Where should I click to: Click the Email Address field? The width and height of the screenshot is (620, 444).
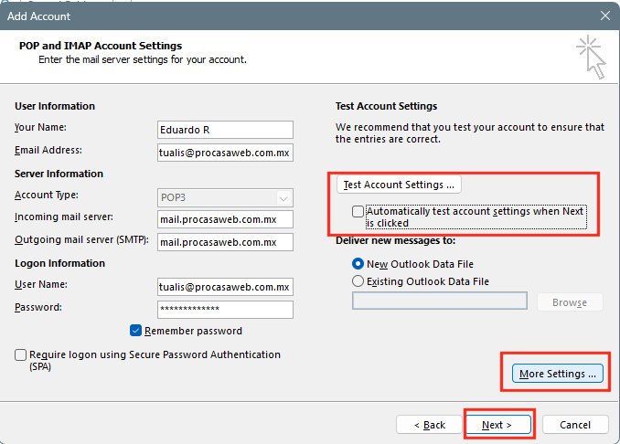click(x=225, y=152)
